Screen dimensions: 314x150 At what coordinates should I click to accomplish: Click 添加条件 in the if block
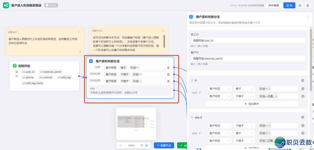[x=251, y=104]
